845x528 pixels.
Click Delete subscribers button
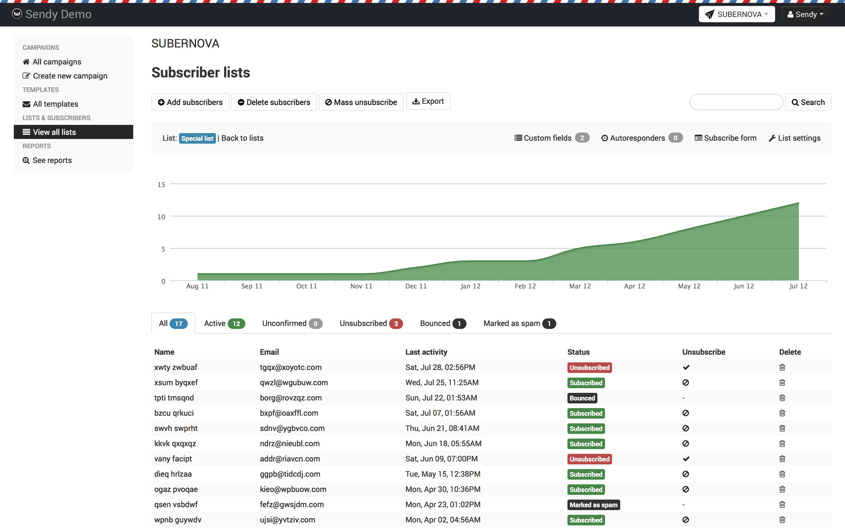(x=274, y=102)
